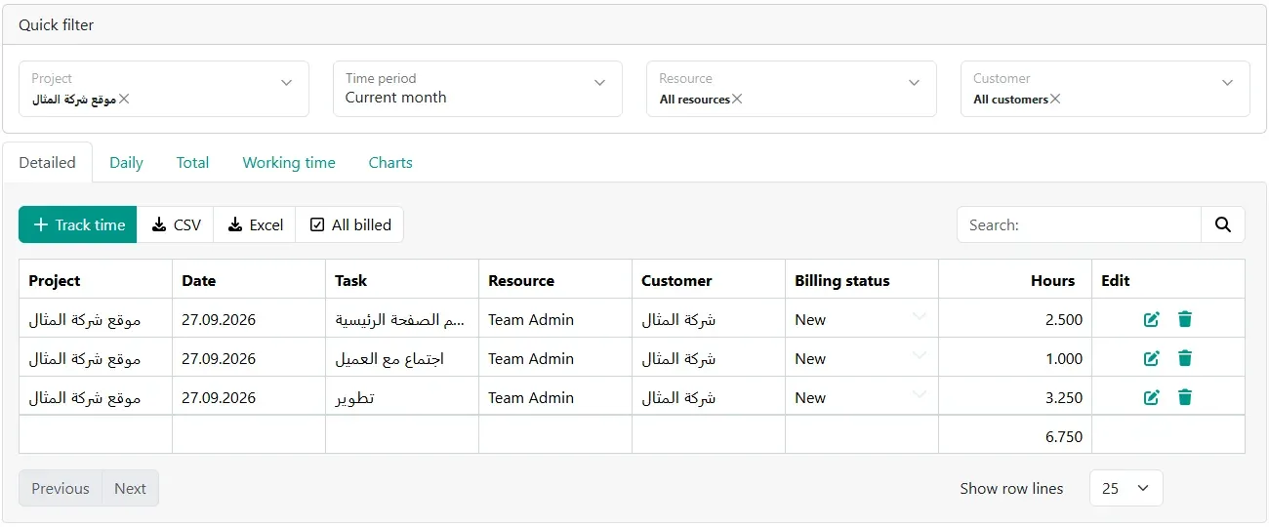
Task: Click the 2.500 hours value
Action: pyautogui.click(x=1064, y=319)
